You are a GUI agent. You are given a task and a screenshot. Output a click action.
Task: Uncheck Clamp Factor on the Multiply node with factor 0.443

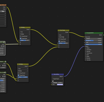(x=21, y=38)
